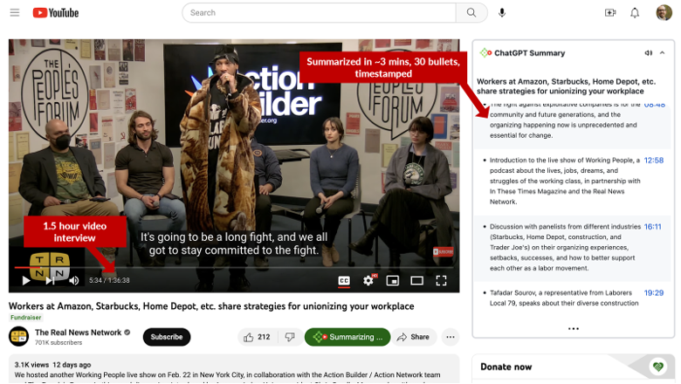This screenshot has height=384, width=681.
Task: Click the Subscribe button
Action: [166, 337]
